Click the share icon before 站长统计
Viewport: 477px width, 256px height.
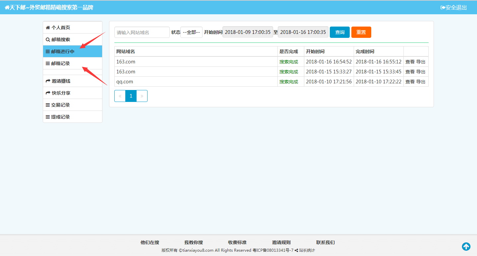coord(296,250)
